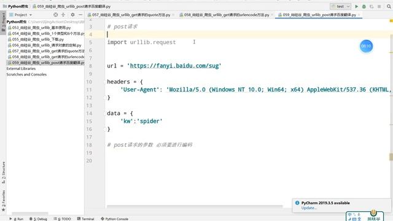Close the 058 urlencode editor tab
Image resolution: width=393 pixels, height=221 pixels.
272,15
